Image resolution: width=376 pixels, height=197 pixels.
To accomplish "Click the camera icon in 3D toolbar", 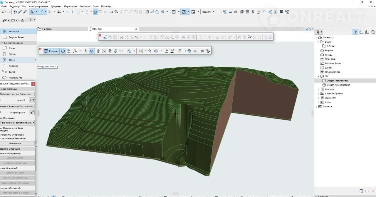I will point(180,51).
